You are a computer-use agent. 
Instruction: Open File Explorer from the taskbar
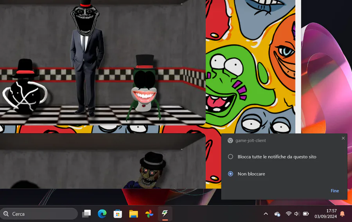(x=134, y=214)
